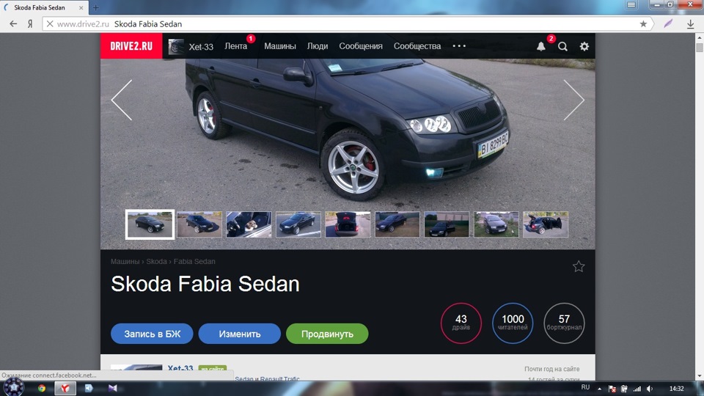Viewport: 704px width, 396px height.
Task: Select the Skoda Fabia Sedan tab
Action: 43,7
